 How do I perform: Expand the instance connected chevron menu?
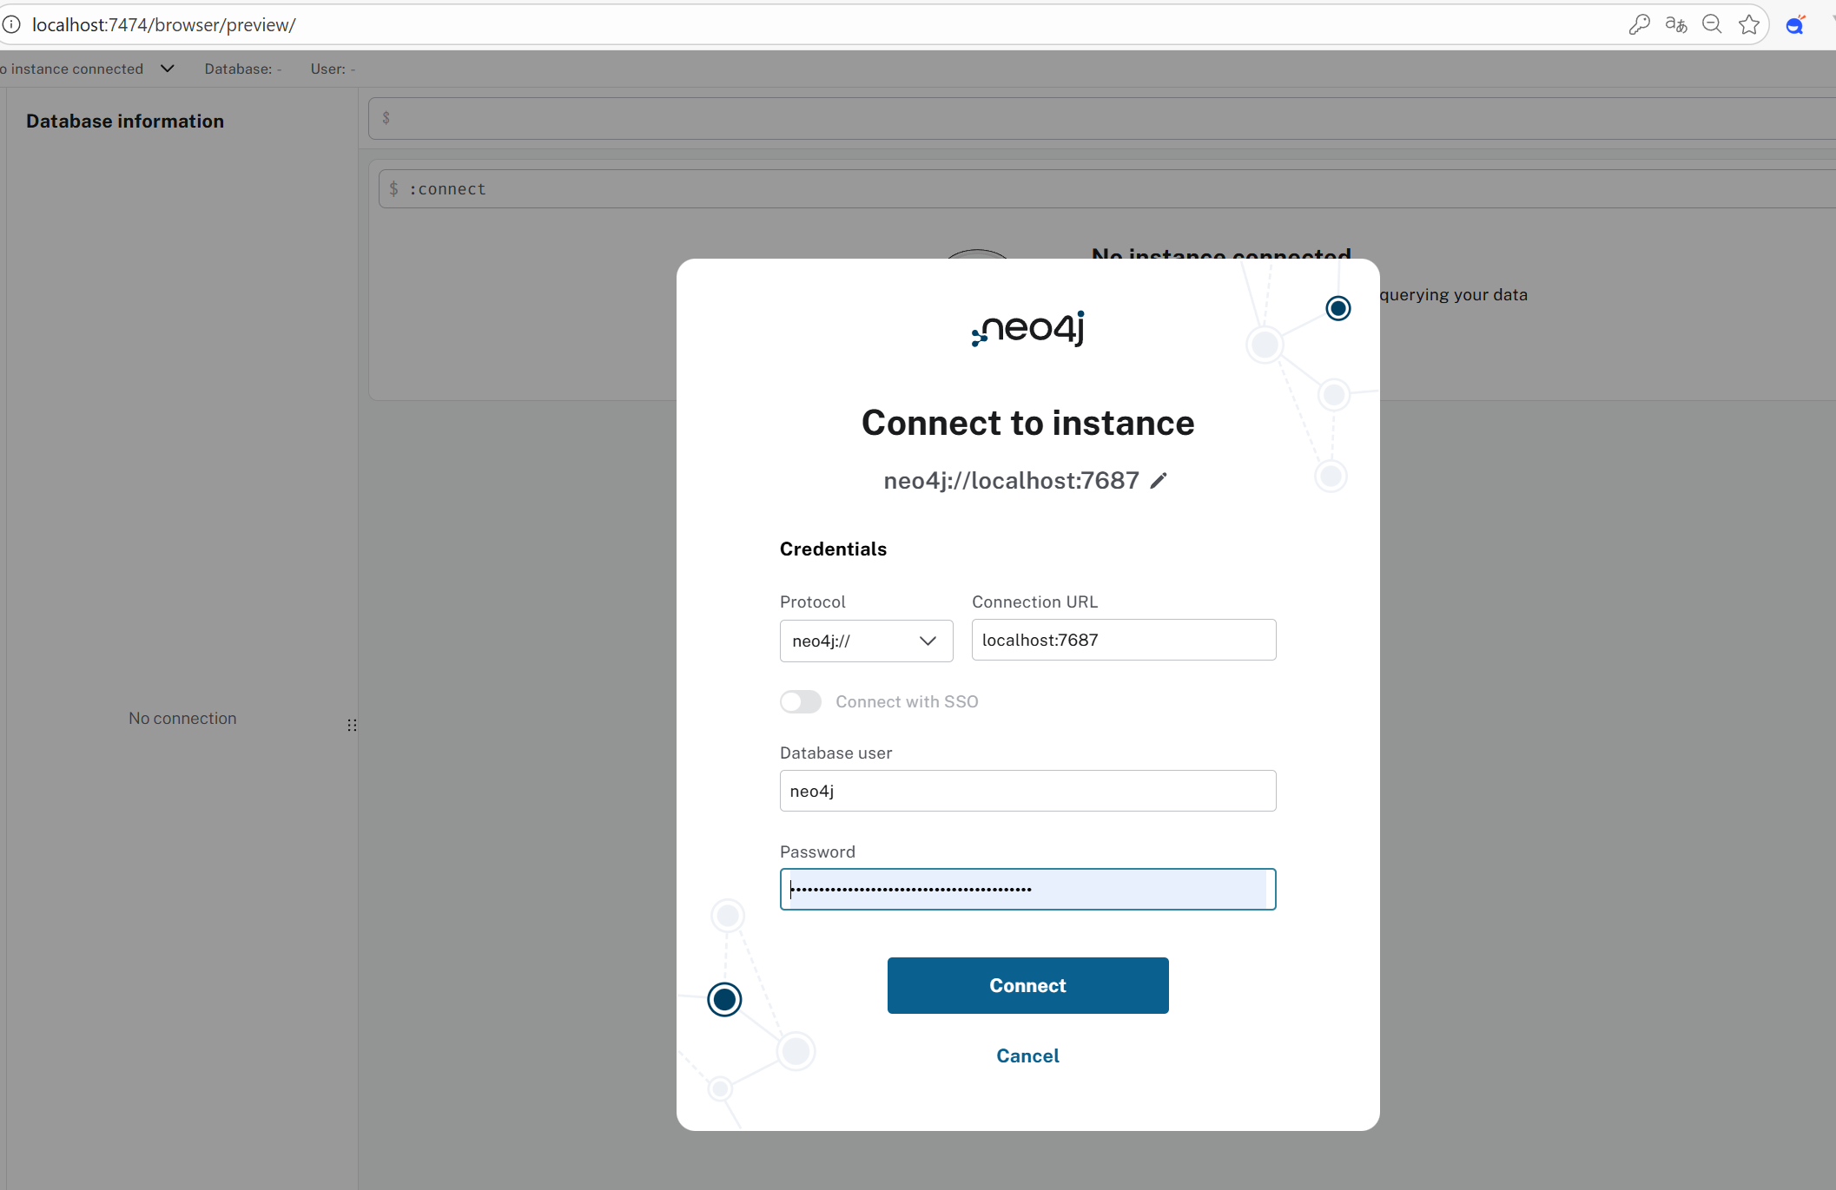[168, 69]
